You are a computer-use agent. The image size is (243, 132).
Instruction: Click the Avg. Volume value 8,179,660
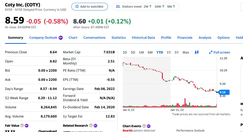49,116
